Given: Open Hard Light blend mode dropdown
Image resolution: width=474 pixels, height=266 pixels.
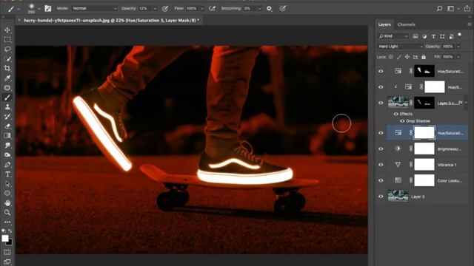Looking at the screenshot, I should point(400,47).
